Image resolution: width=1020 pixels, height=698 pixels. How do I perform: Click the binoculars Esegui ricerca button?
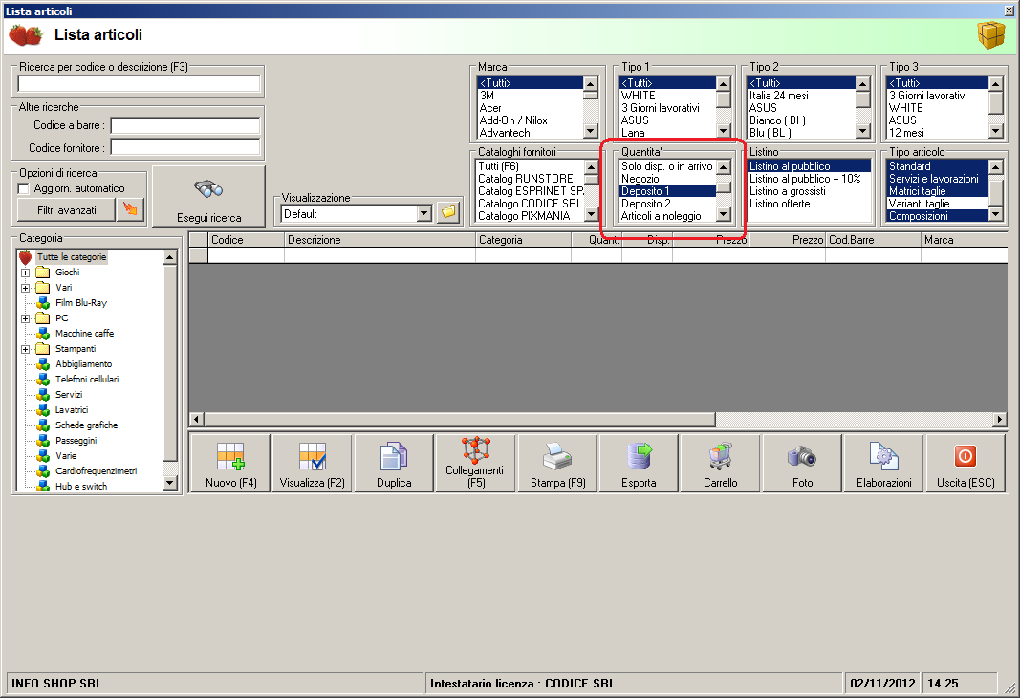pyautogui.click(x=208, y=196)
